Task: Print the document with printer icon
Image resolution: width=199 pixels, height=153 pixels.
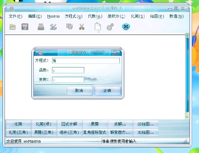Action: click(x=41, y=27)
